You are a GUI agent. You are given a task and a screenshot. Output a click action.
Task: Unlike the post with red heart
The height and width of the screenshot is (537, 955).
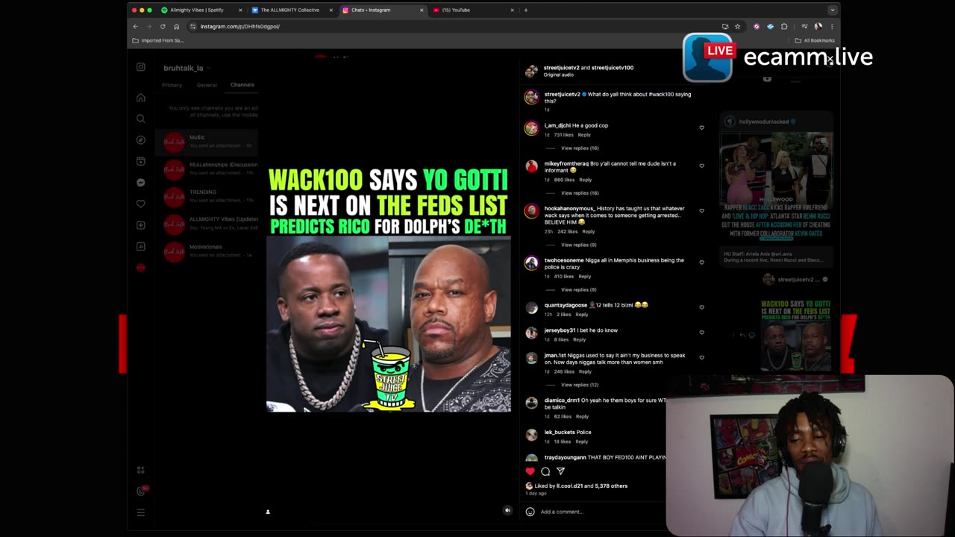click(530, 471)
